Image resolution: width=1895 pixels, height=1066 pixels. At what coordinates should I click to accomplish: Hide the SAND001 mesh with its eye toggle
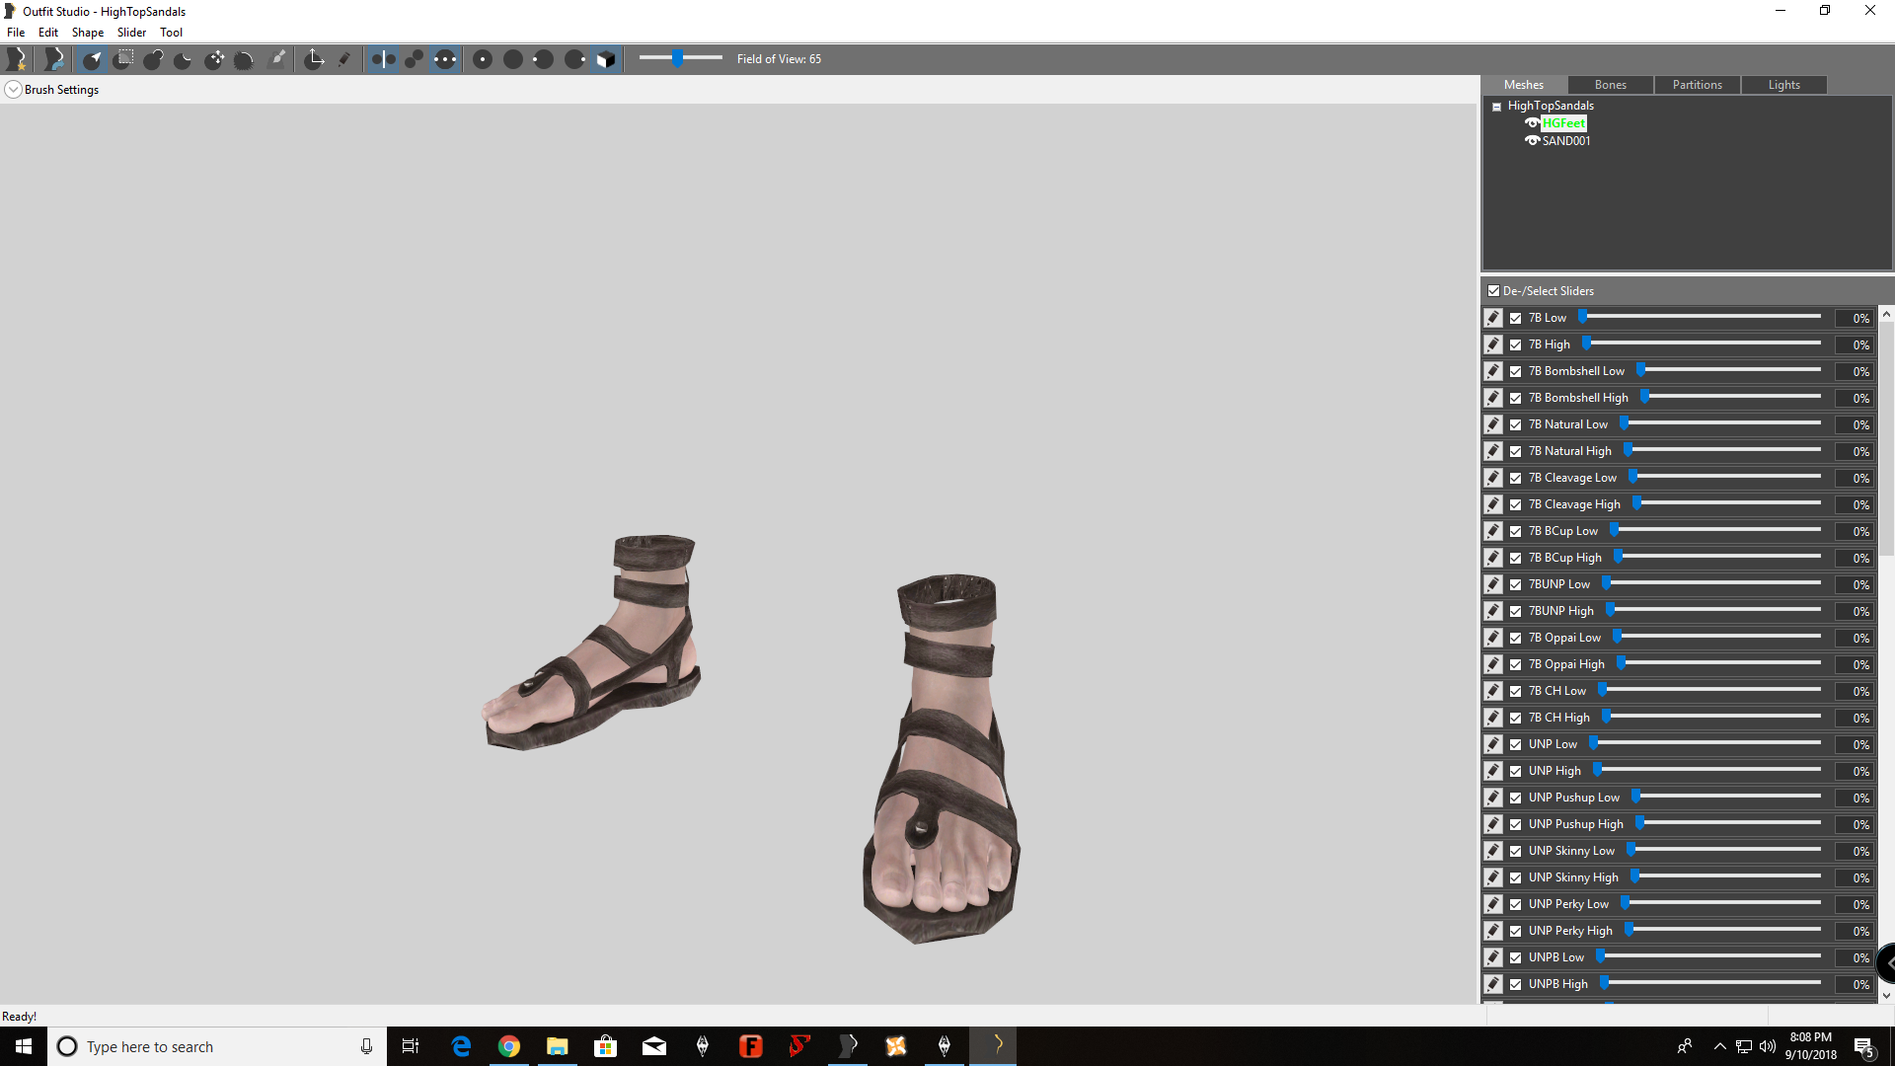tap(1532, 140)
